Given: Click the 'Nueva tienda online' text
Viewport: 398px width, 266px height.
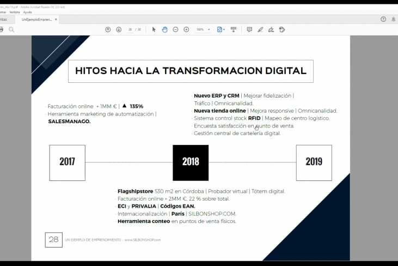Looking at the screenshot, I should [x=220, y=111].
